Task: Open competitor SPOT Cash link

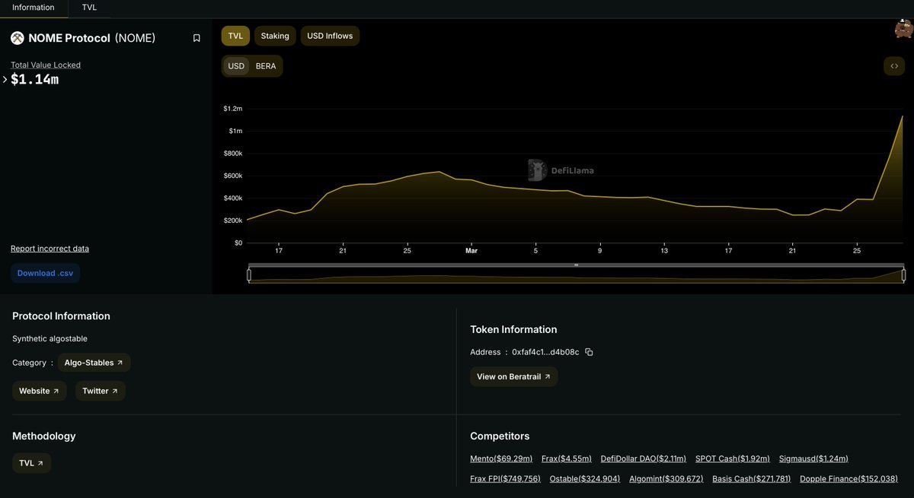Action: coord(733,458)
